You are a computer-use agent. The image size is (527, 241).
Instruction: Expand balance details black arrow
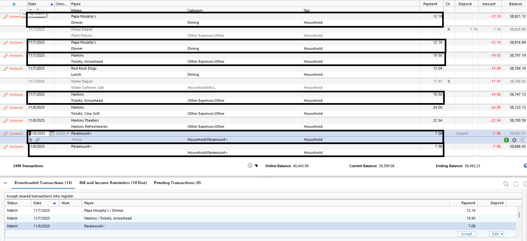256,166
